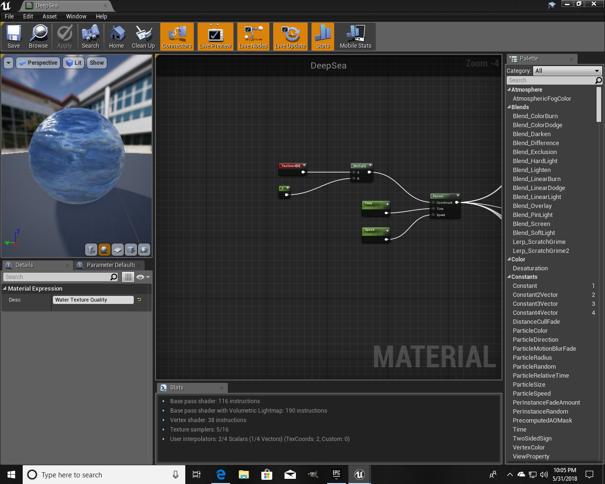
Task: Open Windows Start menu
Action: click(x=11, y=475)
